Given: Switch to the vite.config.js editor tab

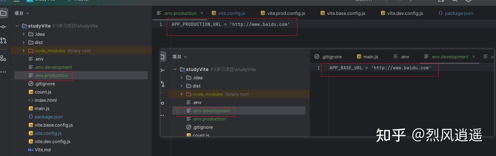Looking at the screenshot, I should [x=228, y=13].
